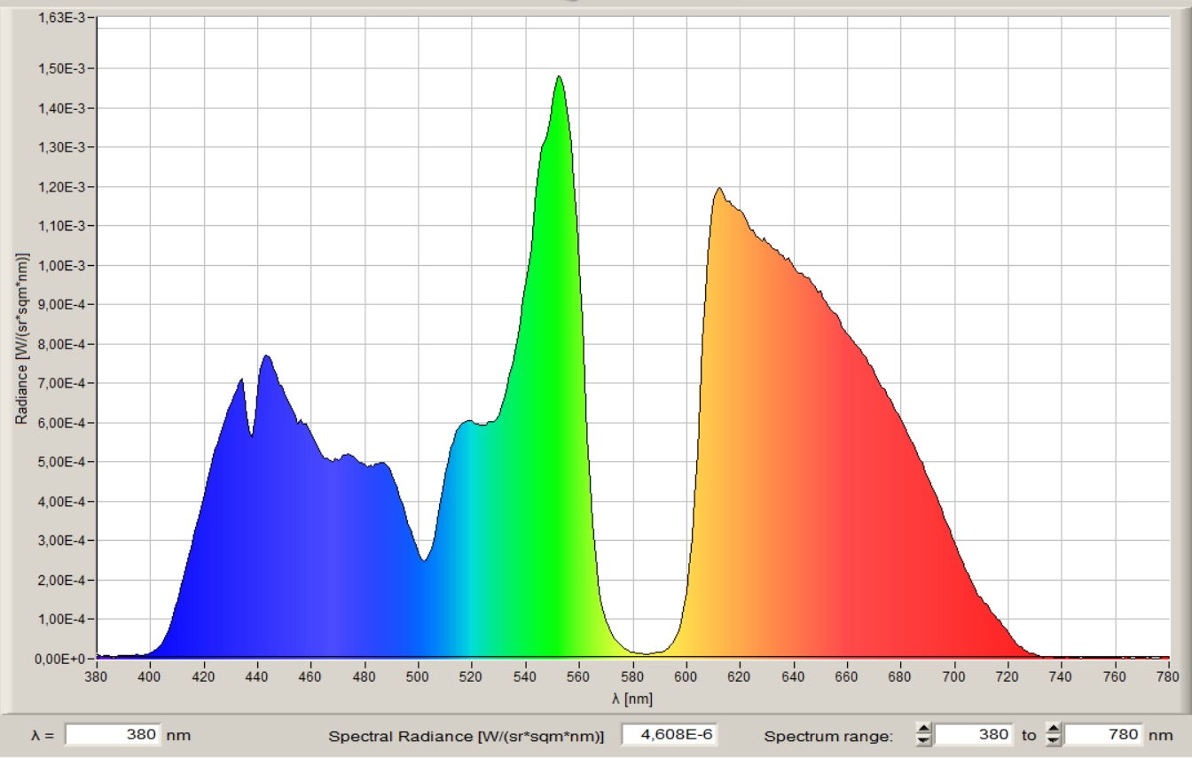Decrement the spectrum range end value
1192x758 pixels.
[x=1054, y=740]
